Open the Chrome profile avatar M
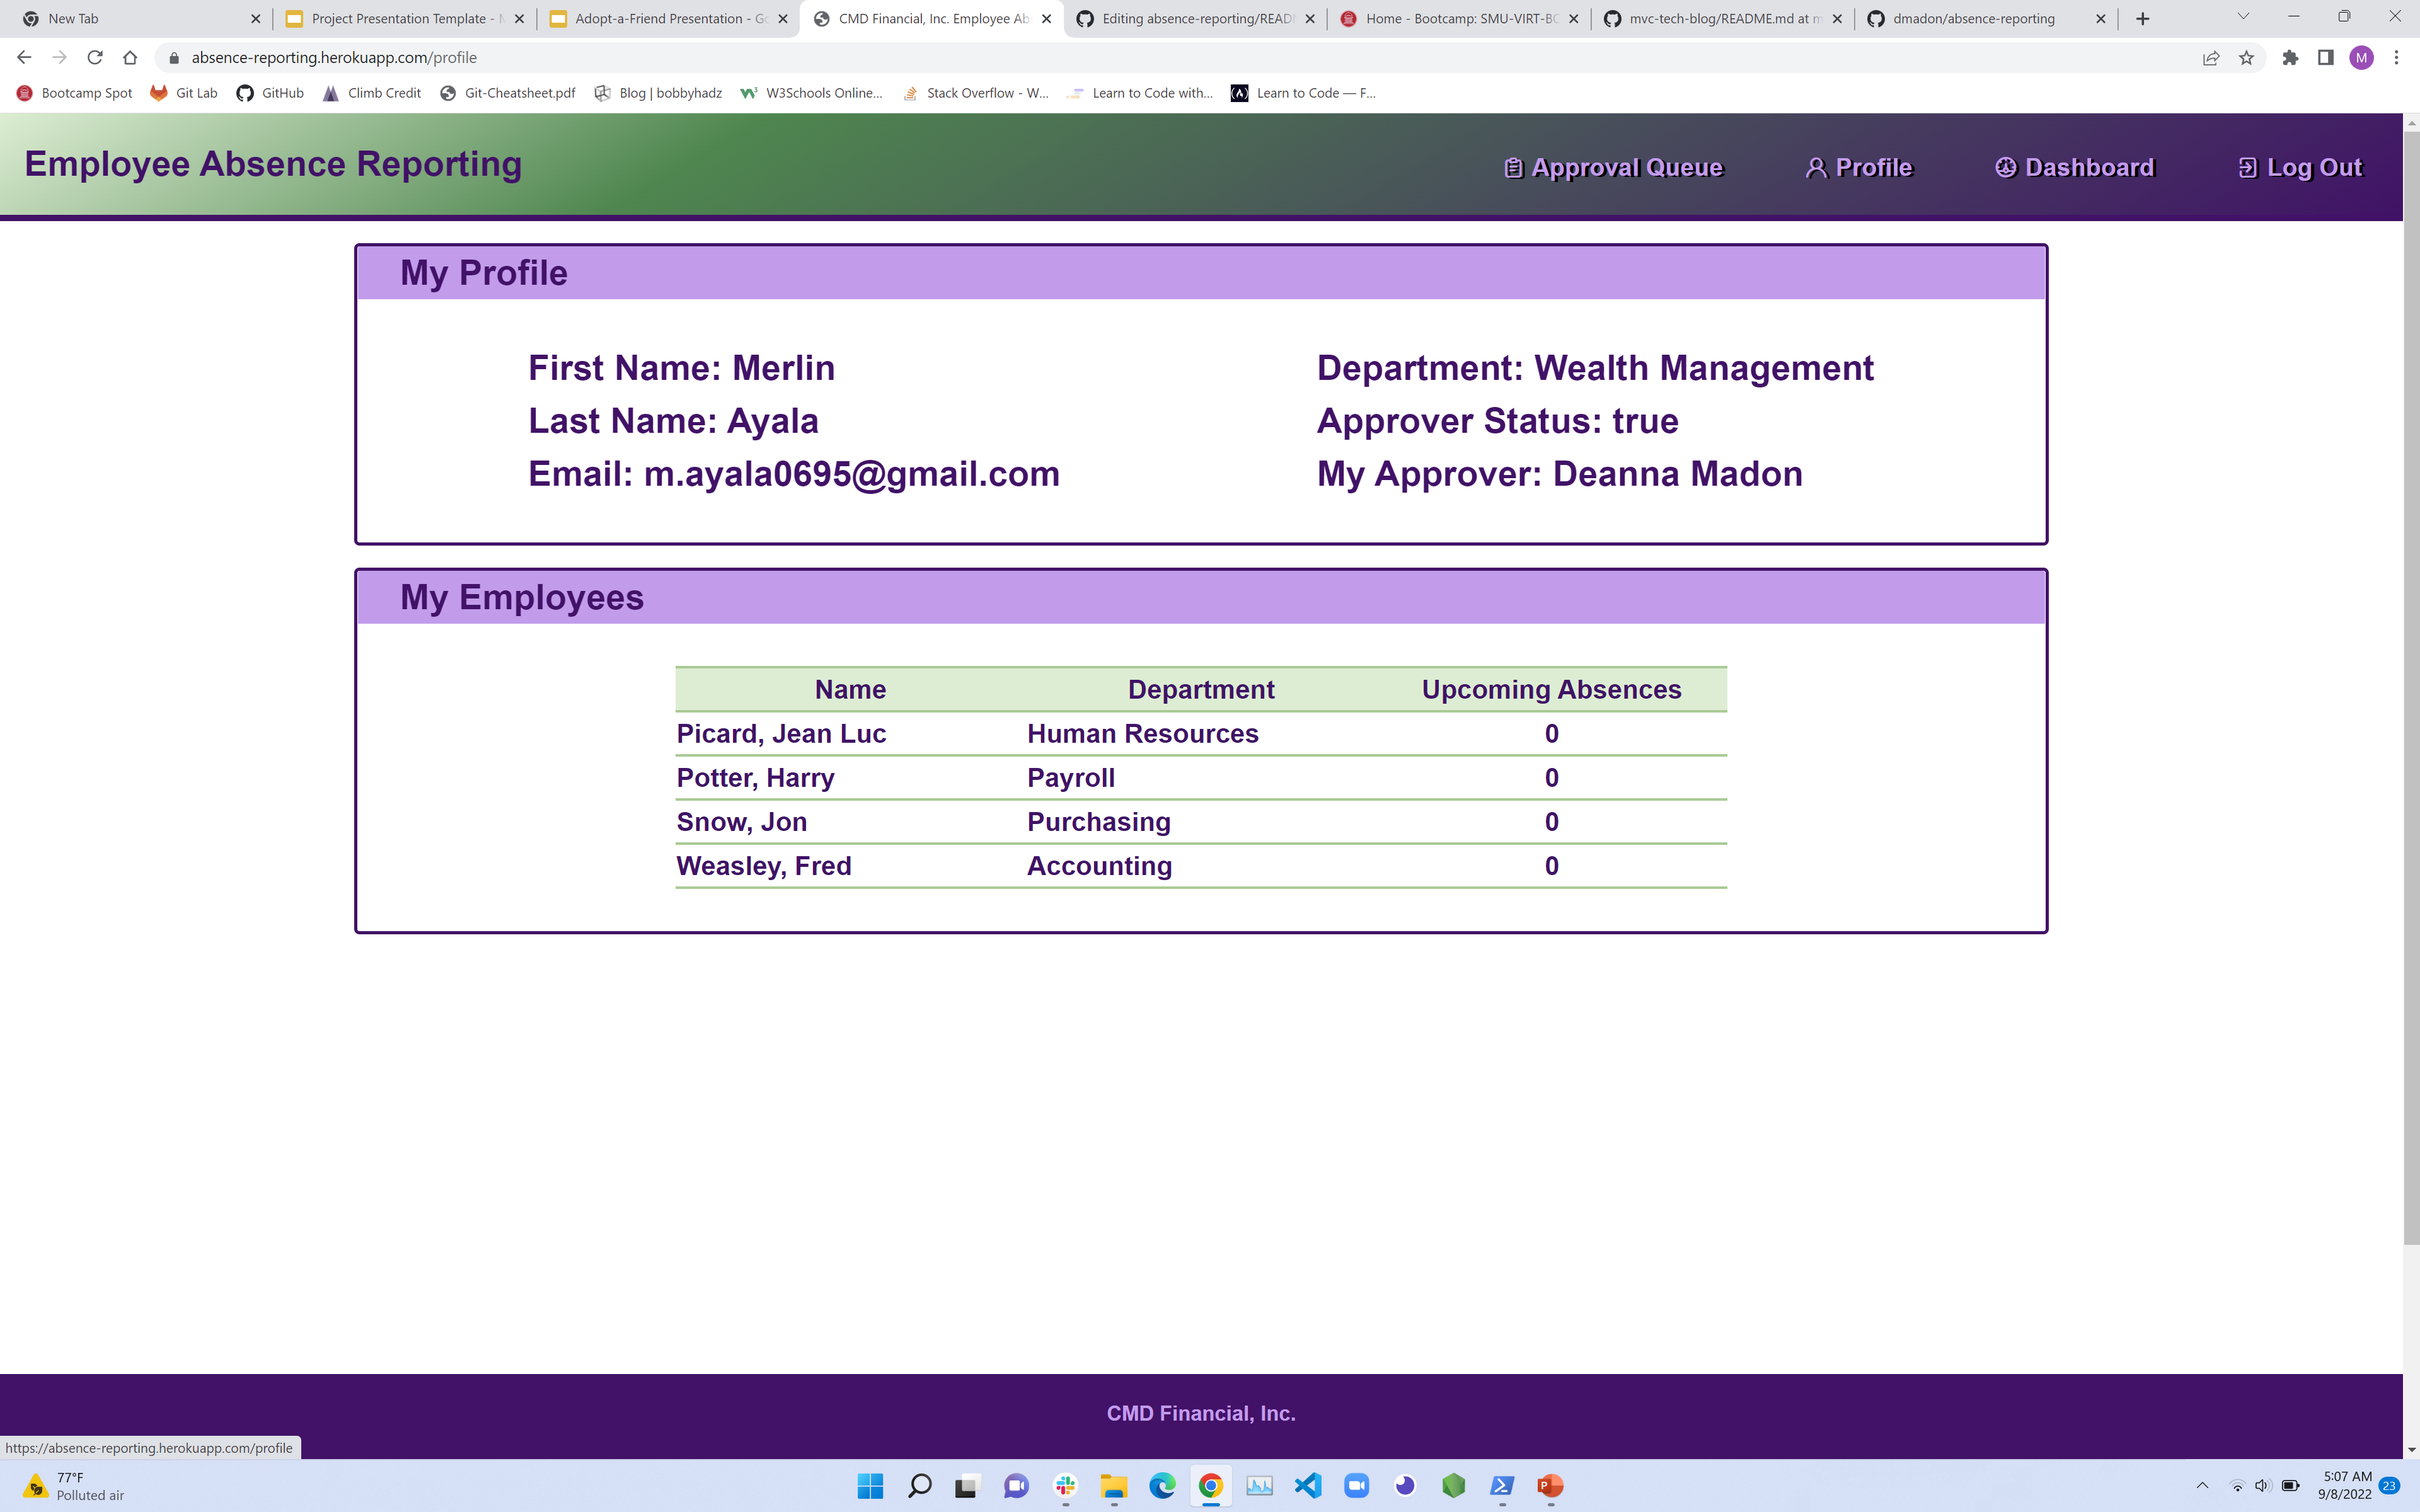The width and height of the screenshot is (2420, 1512). 2362,58
